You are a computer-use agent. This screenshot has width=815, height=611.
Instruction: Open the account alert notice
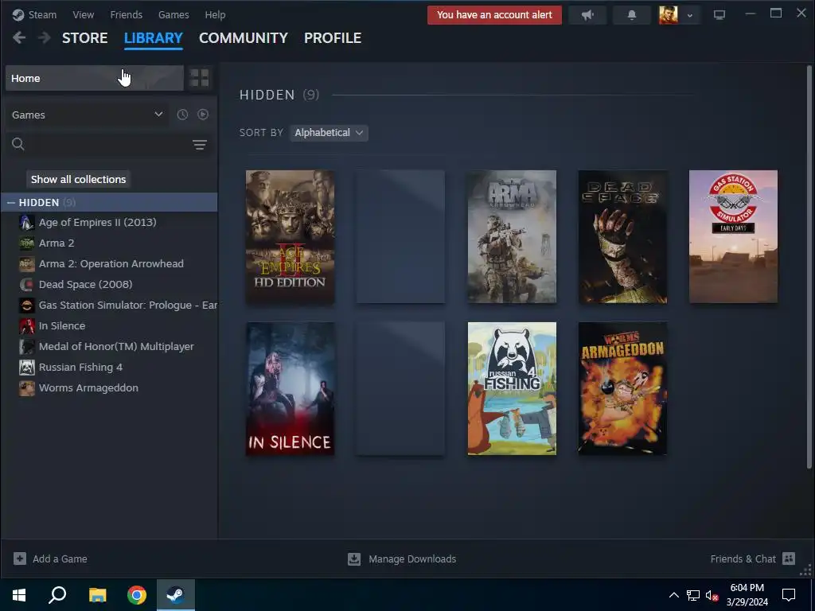click(x=494, y=15)
